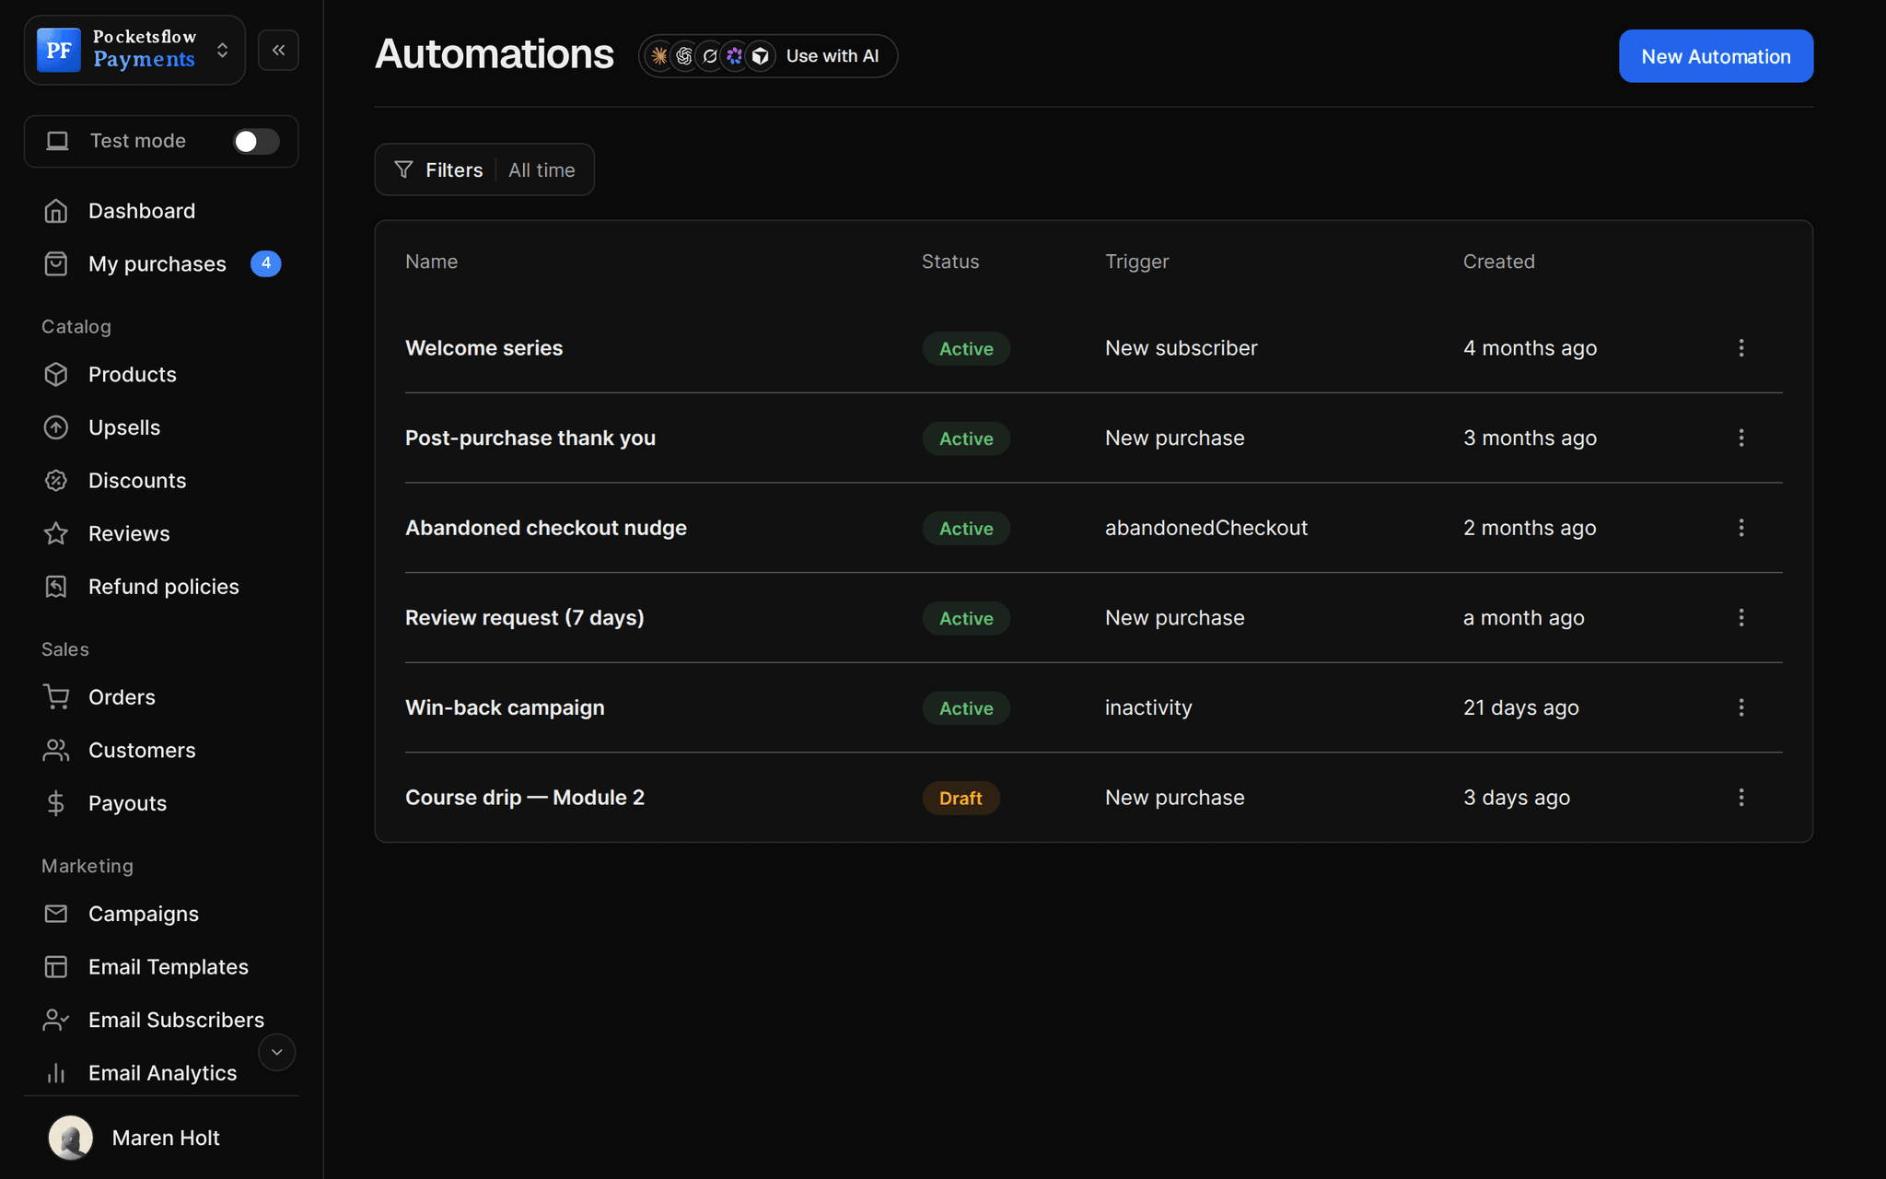Click the Refund policies icon

[x=56, y=587]
